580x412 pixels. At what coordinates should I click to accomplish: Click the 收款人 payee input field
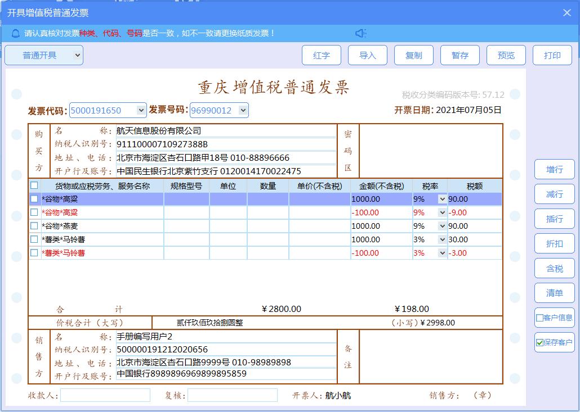point(105,395)
